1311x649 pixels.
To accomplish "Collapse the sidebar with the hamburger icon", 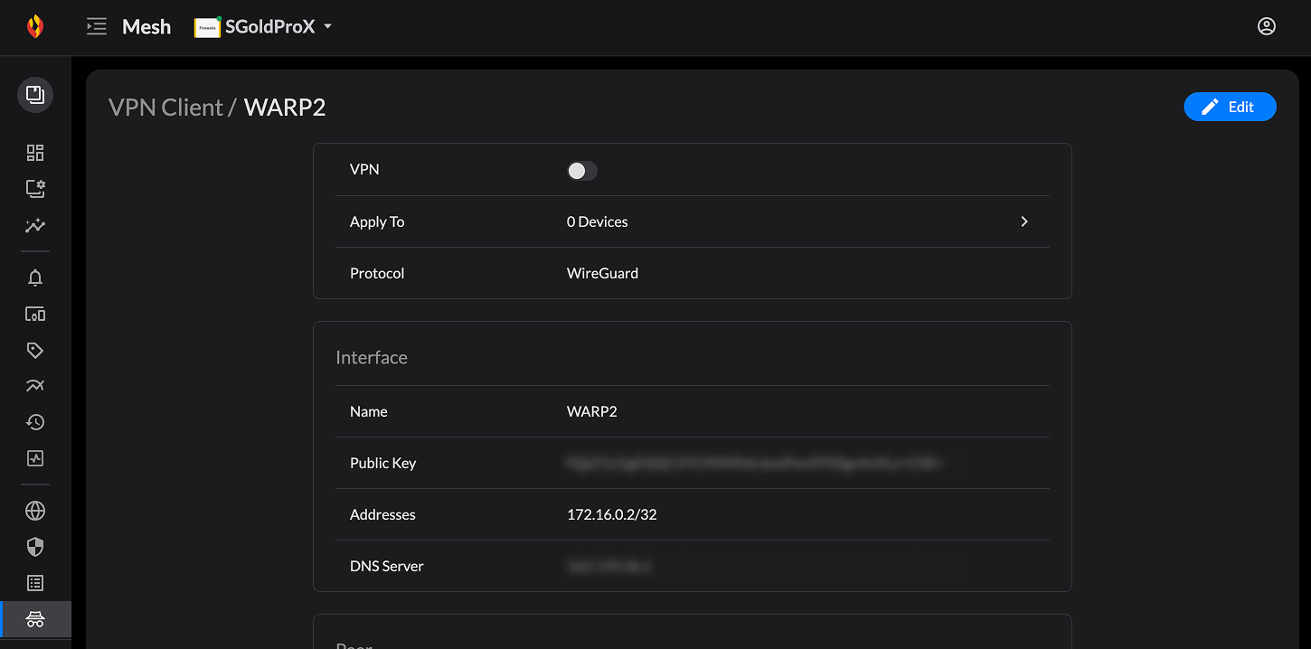I will coord(96,26).
